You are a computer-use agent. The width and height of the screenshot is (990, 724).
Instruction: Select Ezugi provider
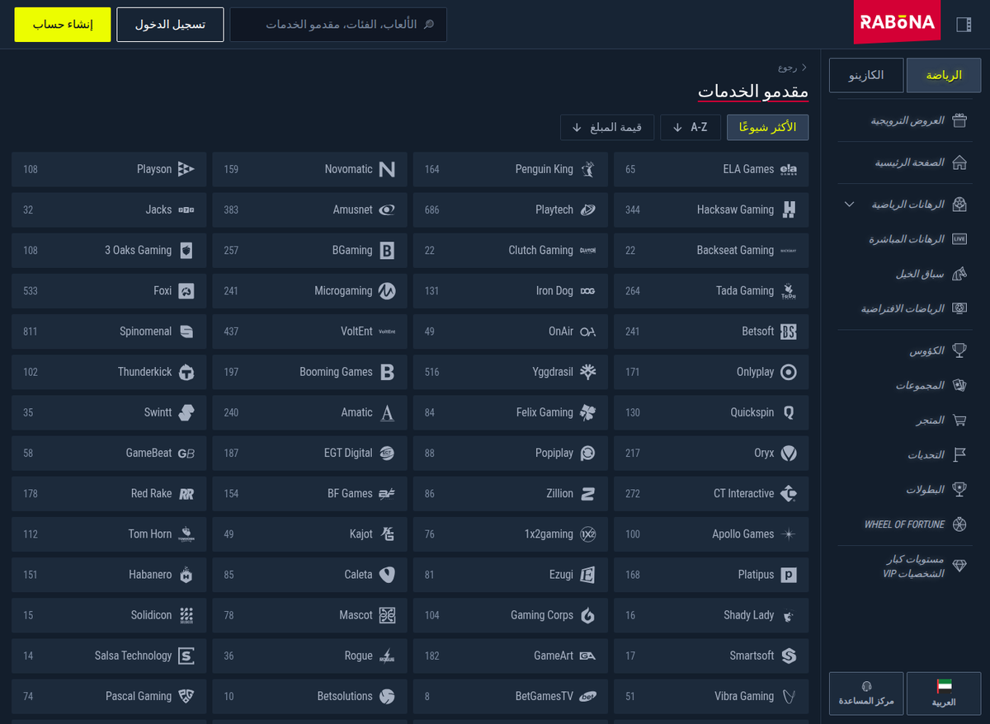(x=511, y=575)
